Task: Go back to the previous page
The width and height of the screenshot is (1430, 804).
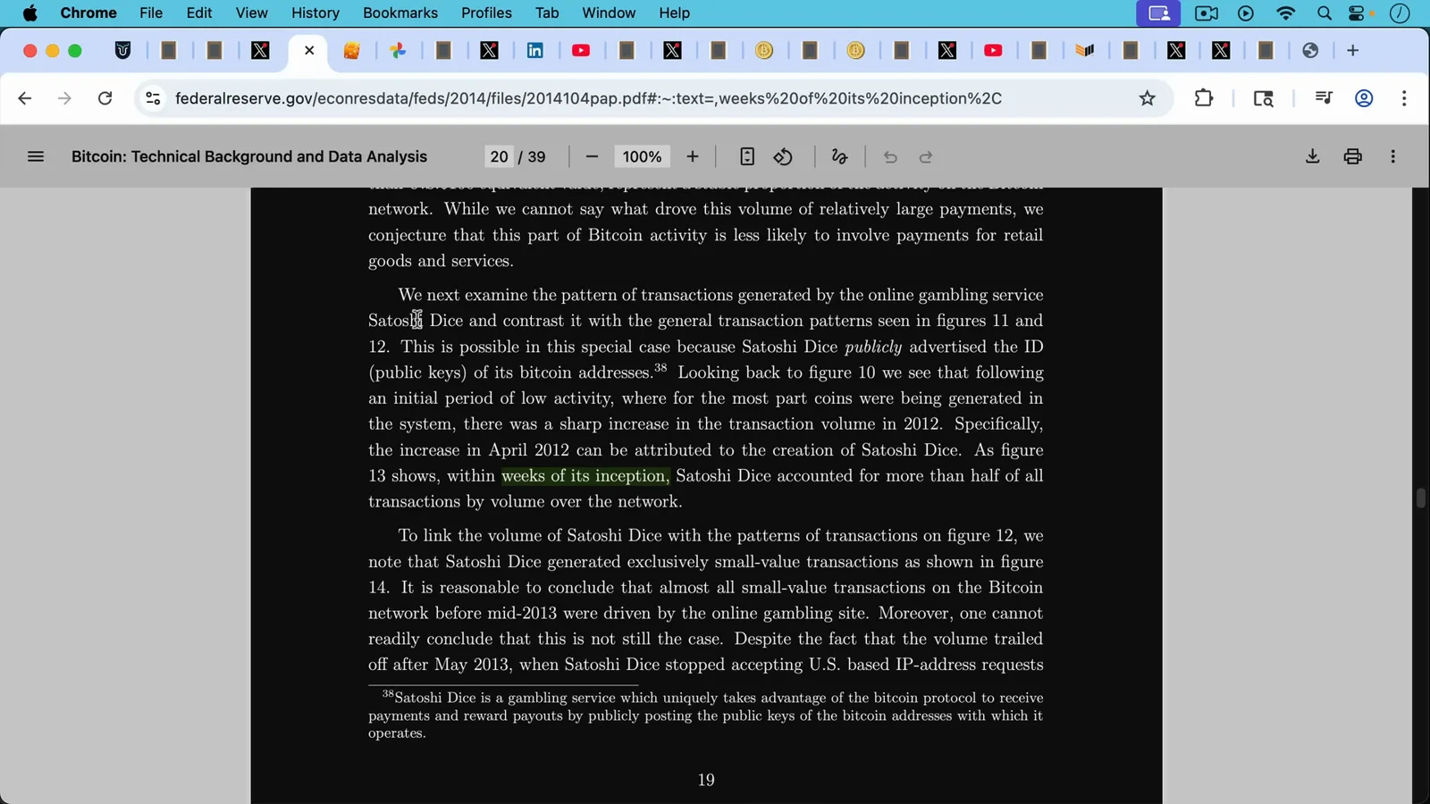Action: coord(25,98)
